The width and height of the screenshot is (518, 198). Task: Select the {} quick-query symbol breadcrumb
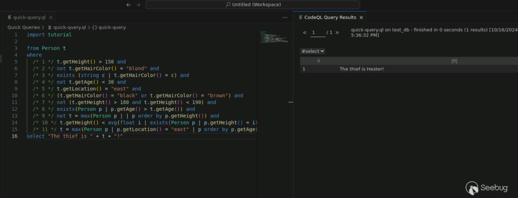tap(109, 27)
